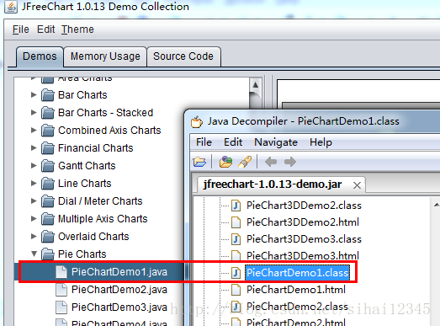440x326 pixels.
Task: Expand the Dial / Meter Charts node
Action: [34, 201]
